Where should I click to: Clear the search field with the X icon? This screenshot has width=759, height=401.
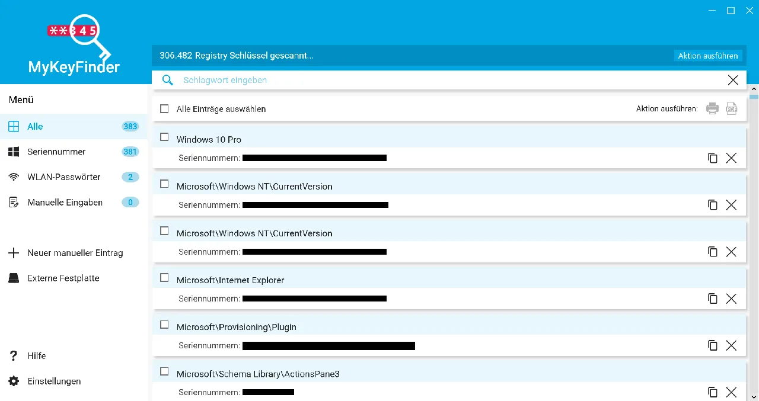click(733, 80)
